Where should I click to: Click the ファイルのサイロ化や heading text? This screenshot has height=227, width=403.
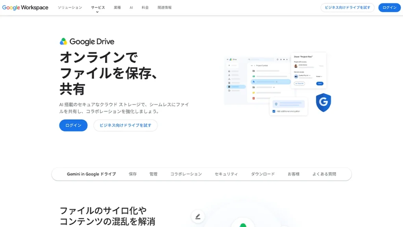[x=103, y=210]
